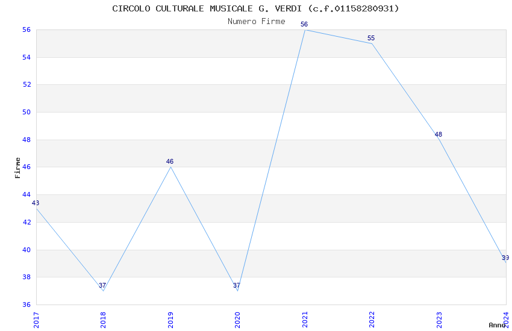Select the 2020 x-axis tick label
Screen dimensions: 512x331
click(237, 320)
